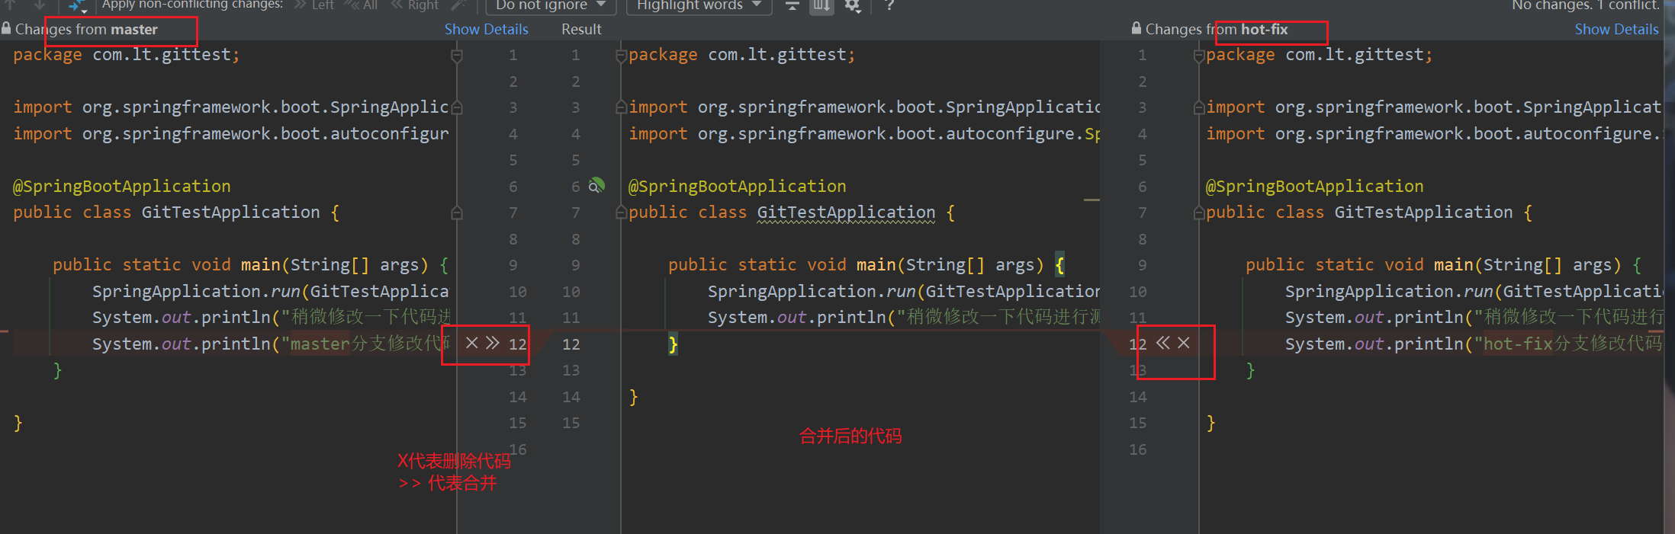The image size is (1675, 534).
Task: Collapse imports fold marker in Result pane
Action: click(x=621, y=107)
